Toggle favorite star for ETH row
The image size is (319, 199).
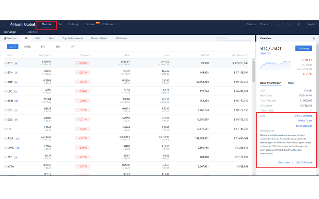[x=5, y=73]
